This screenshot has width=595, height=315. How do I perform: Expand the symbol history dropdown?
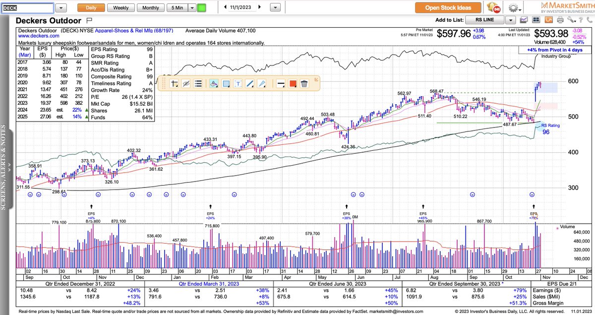pyautogui.click(x=60, y=8)
